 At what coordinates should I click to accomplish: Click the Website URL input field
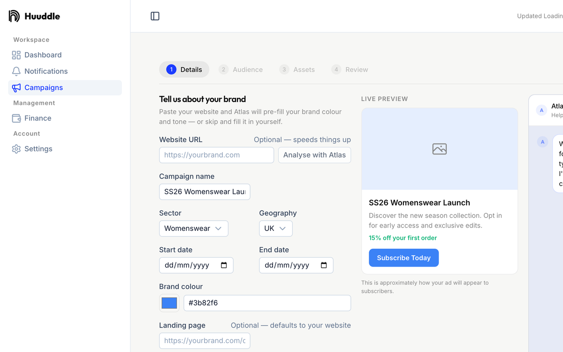[x=216, y=155]
